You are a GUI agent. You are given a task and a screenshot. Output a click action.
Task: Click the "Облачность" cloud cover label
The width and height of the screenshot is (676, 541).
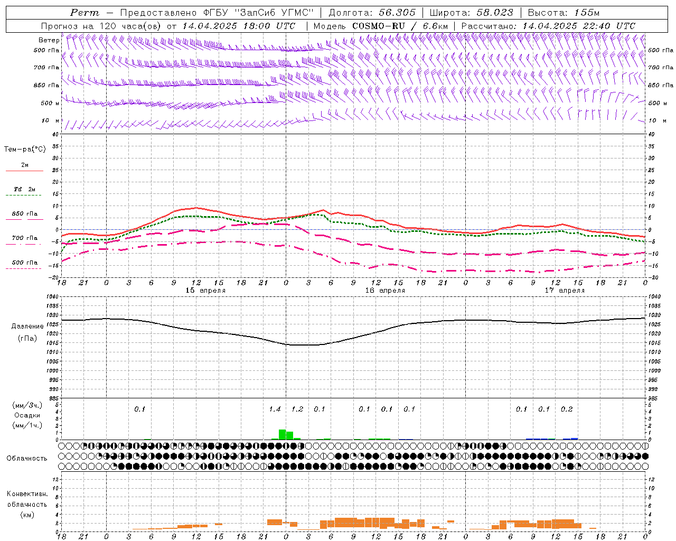pos(27,459)
